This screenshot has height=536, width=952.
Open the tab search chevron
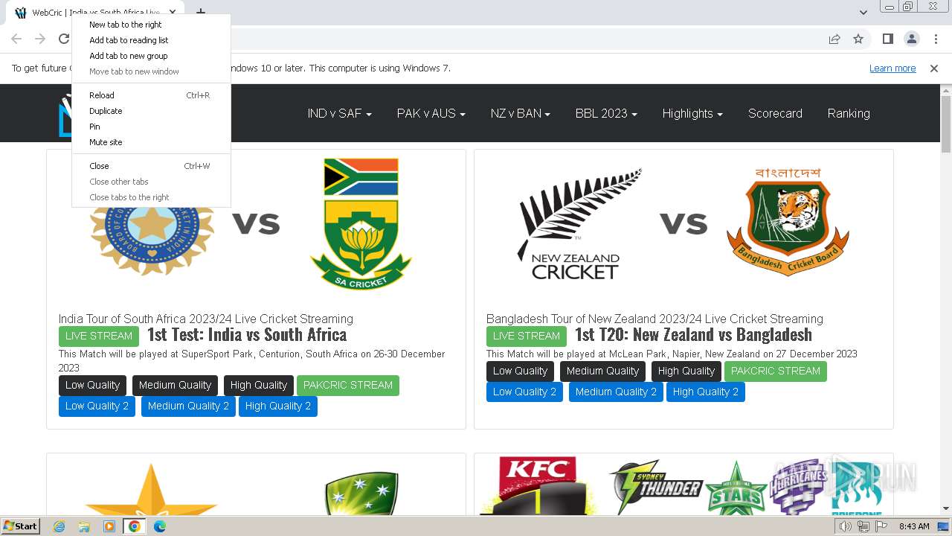pos(863,13)
